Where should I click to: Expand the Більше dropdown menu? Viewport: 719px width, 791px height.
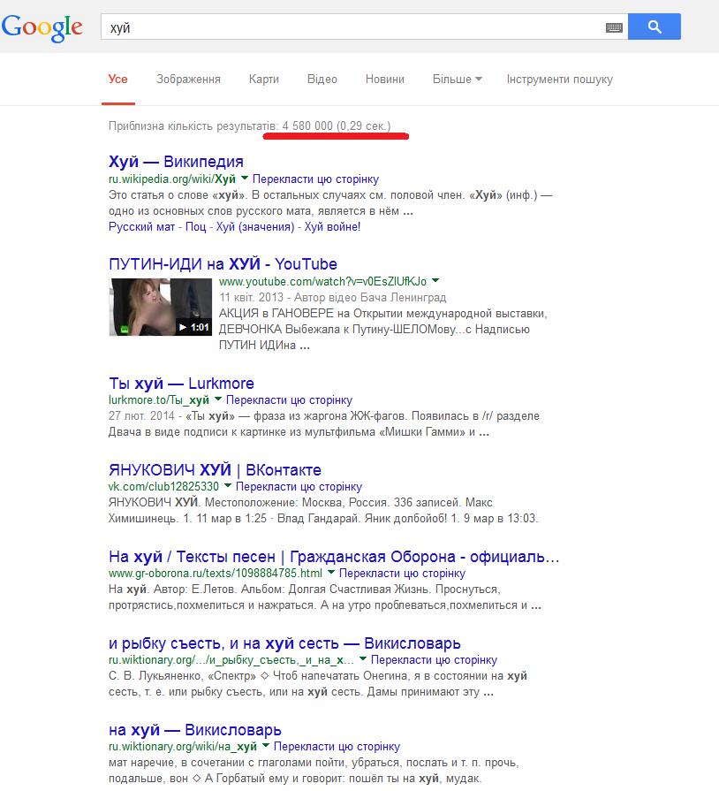point(458,80)
